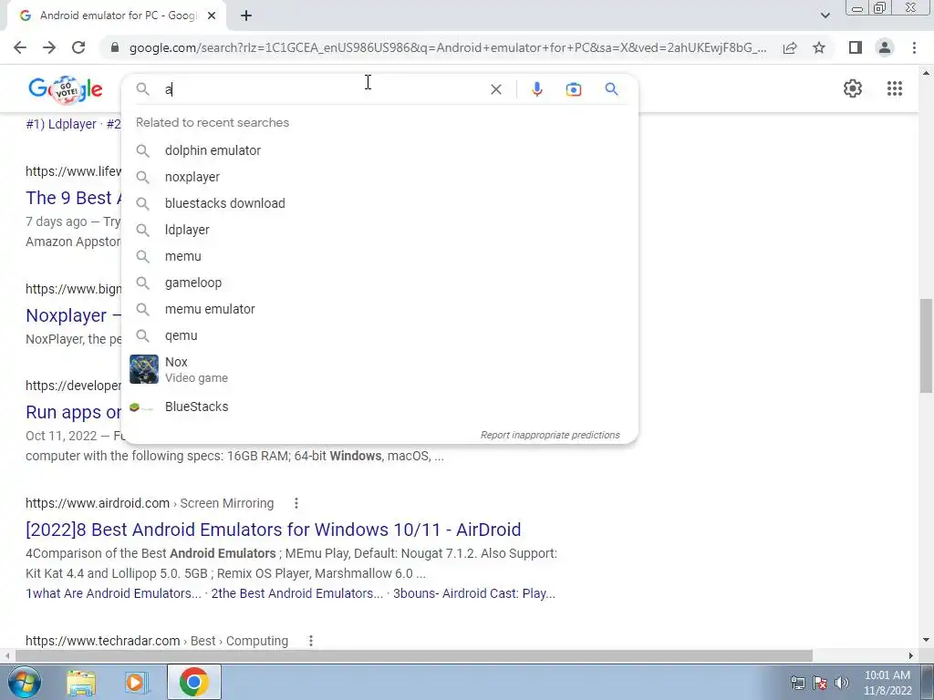Screen dimensions: 934x700
Task: Open Windows Media Player from taskbar
Action: tap(137, 682)
